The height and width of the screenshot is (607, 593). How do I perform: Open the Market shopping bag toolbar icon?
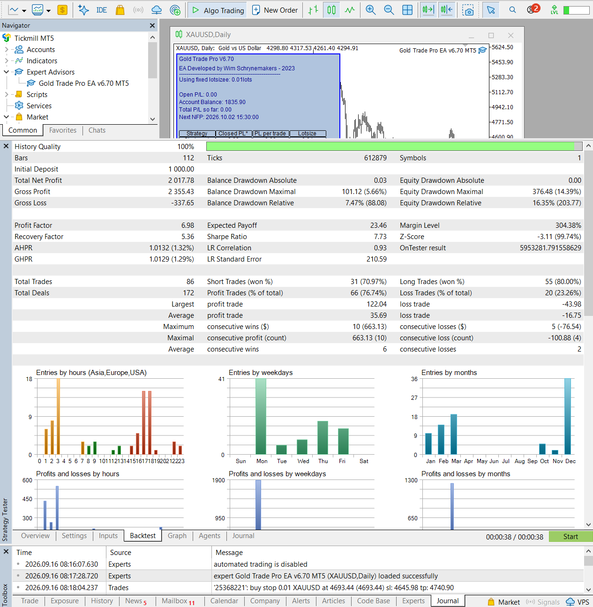[x=120, y=10]
